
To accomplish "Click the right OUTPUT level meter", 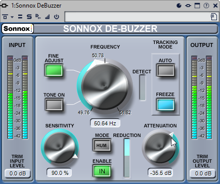I will click(x=209, y=98).
